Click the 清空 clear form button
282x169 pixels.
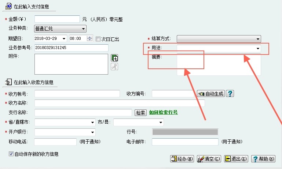pyautogui.click(x=209, y=159)
